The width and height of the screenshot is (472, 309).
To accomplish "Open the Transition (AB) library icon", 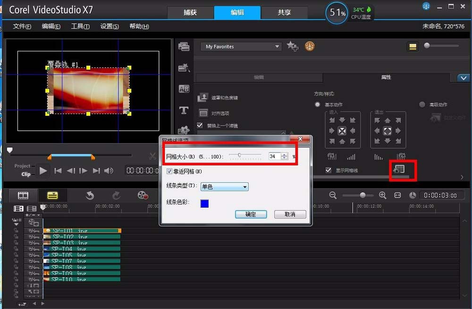I will coord(184,89).
